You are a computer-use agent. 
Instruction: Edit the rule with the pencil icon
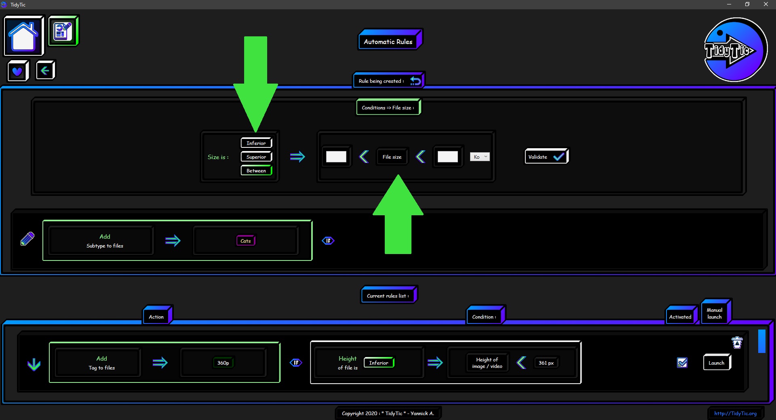click(27, 239)
